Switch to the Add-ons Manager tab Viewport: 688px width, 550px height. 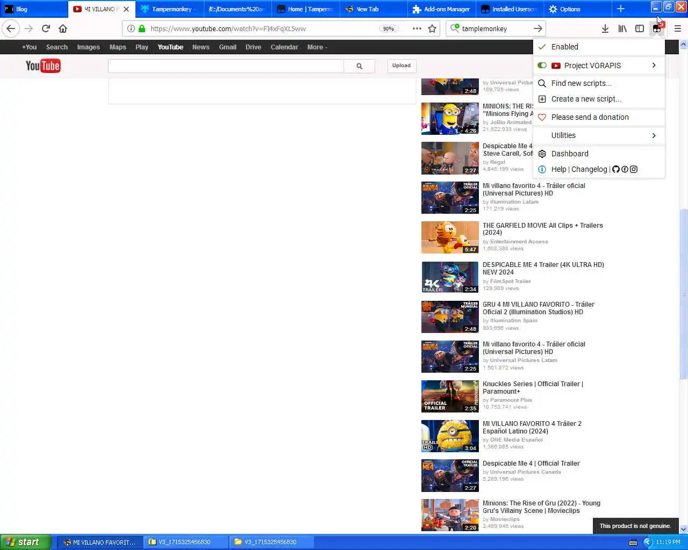click(442, 9)
